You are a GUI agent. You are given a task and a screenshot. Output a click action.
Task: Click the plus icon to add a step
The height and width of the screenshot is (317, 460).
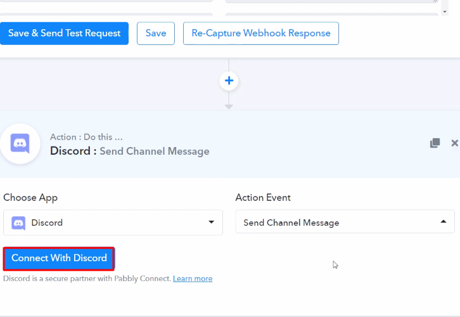pos(229,81)
